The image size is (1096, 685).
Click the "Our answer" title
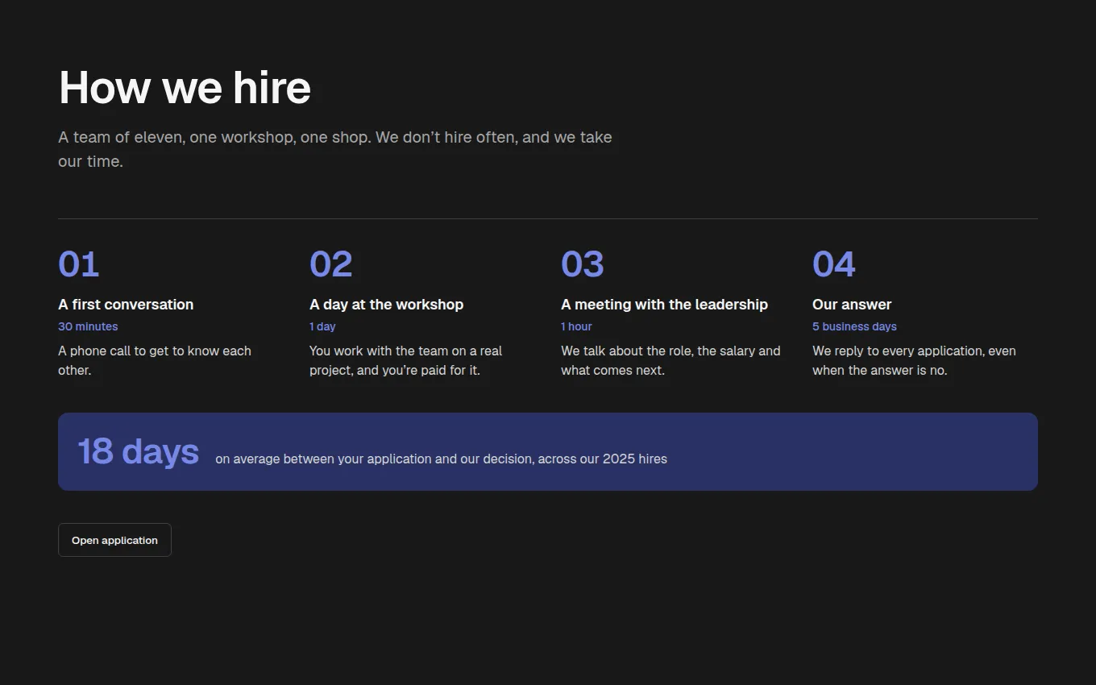852,305
